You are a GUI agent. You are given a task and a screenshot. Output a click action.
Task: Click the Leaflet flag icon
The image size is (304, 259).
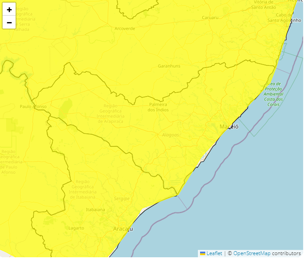point(202,253)
